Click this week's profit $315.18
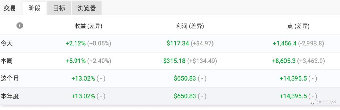 click(174, 61)
